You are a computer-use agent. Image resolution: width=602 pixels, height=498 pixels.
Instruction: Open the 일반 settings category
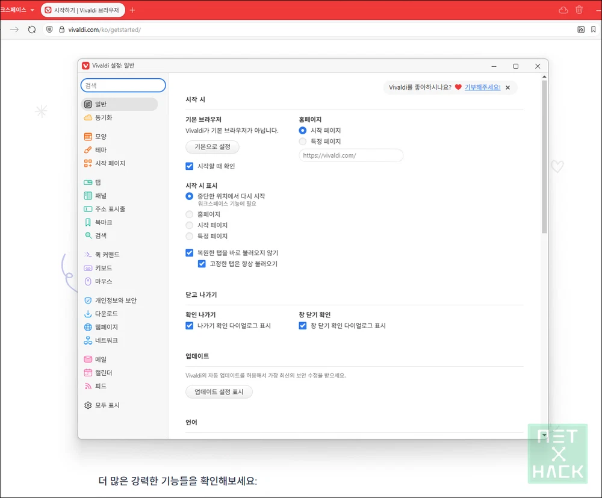coord(119,104)
